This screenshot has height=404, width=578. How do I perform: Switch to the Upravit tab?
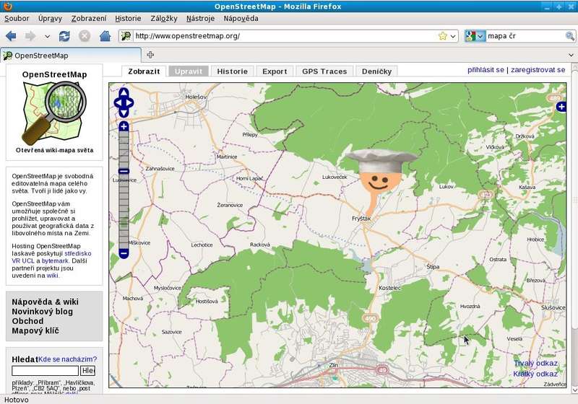point(189,71)
